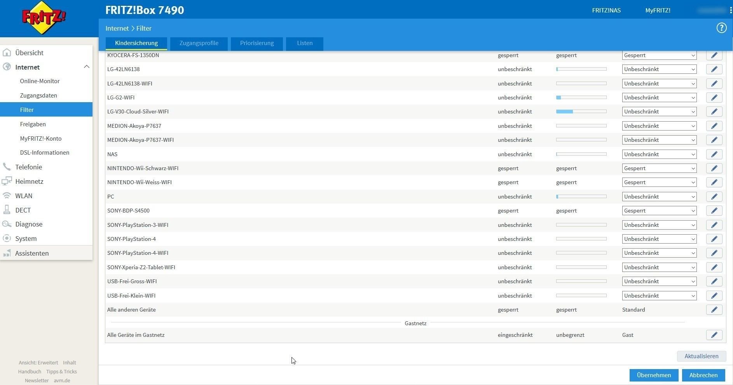Open the three-dot menu in header
The image size is (733, 385).
(731, 10)
